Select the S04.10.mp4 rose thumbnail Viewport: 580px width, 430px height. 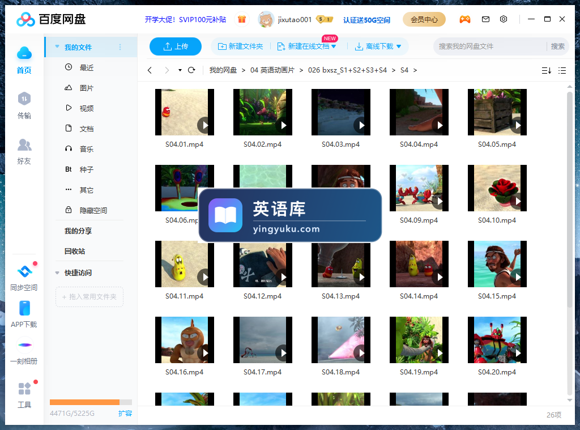pos(497,188)
